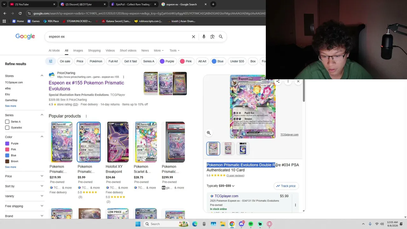This screenshot has width=407, height=229.
Task: Open the $219.99 Pokemon Prismatic product card
Action: (x=62, y=157)
